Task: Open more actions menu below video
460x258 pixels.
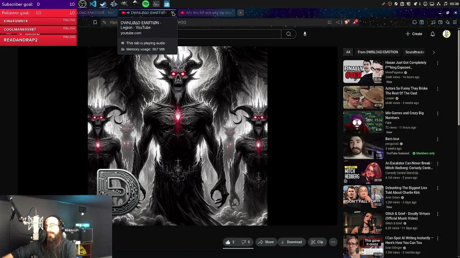Action: click(x=333, y=242)
